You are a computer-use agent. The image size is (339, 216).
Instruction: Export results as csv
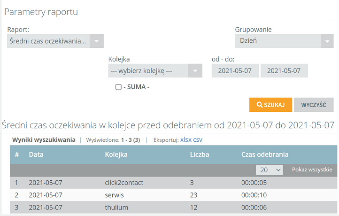point(198,139)
